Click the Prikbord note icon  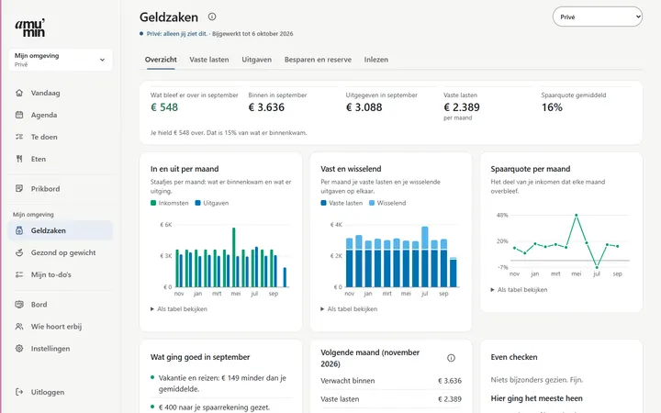point(19,188)
